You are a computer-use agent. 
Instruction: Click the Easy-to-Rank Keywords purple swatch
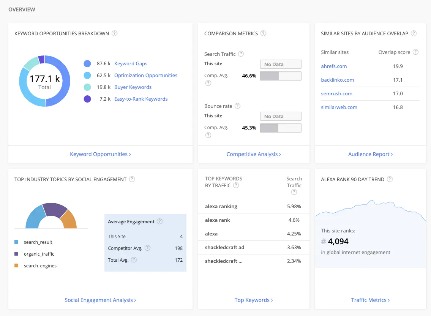coord(87,99)
